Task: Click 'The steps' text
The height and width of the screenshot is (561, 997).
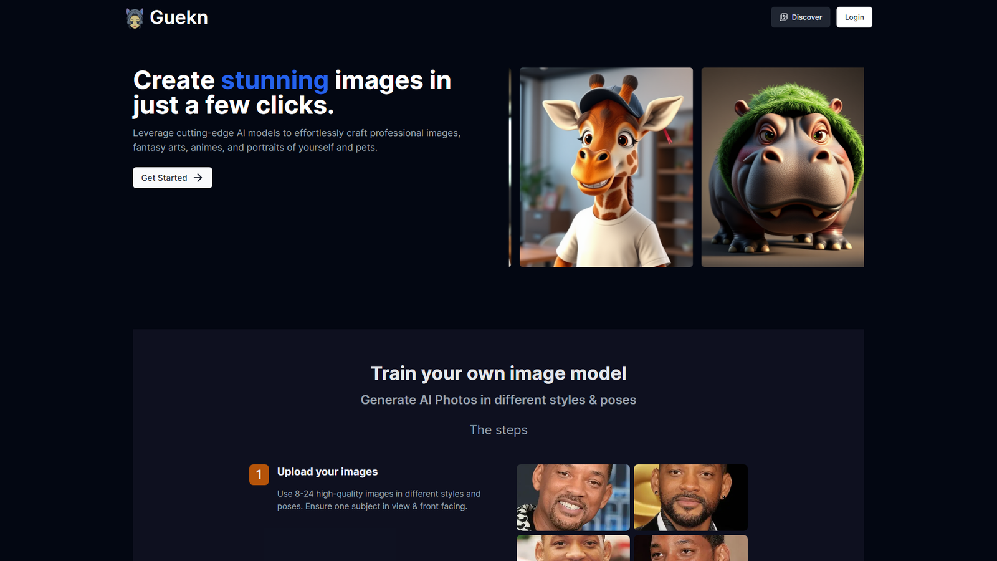Action: pos(499,429)
